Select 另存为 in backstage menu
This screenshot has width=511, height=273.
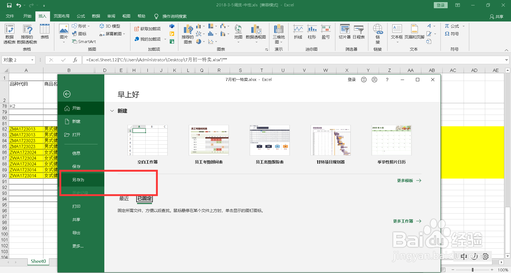coord(81,180)
